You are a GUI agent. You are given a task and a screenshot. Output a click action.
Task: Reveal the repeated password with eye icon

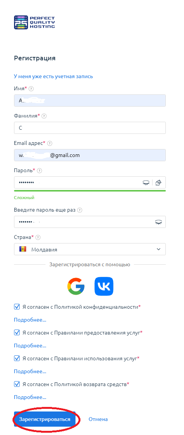[x=159, y=222]
